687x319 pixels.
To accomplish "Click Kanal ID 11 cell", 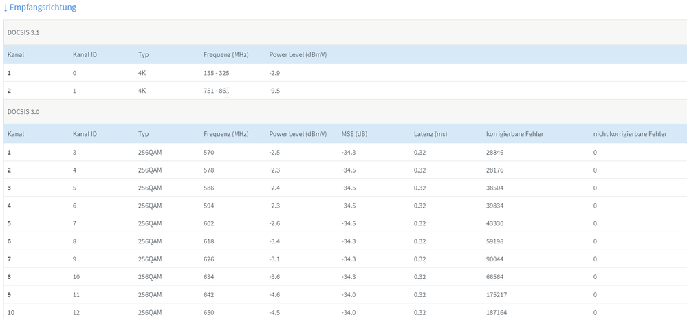I will click(x=76, y=295).
